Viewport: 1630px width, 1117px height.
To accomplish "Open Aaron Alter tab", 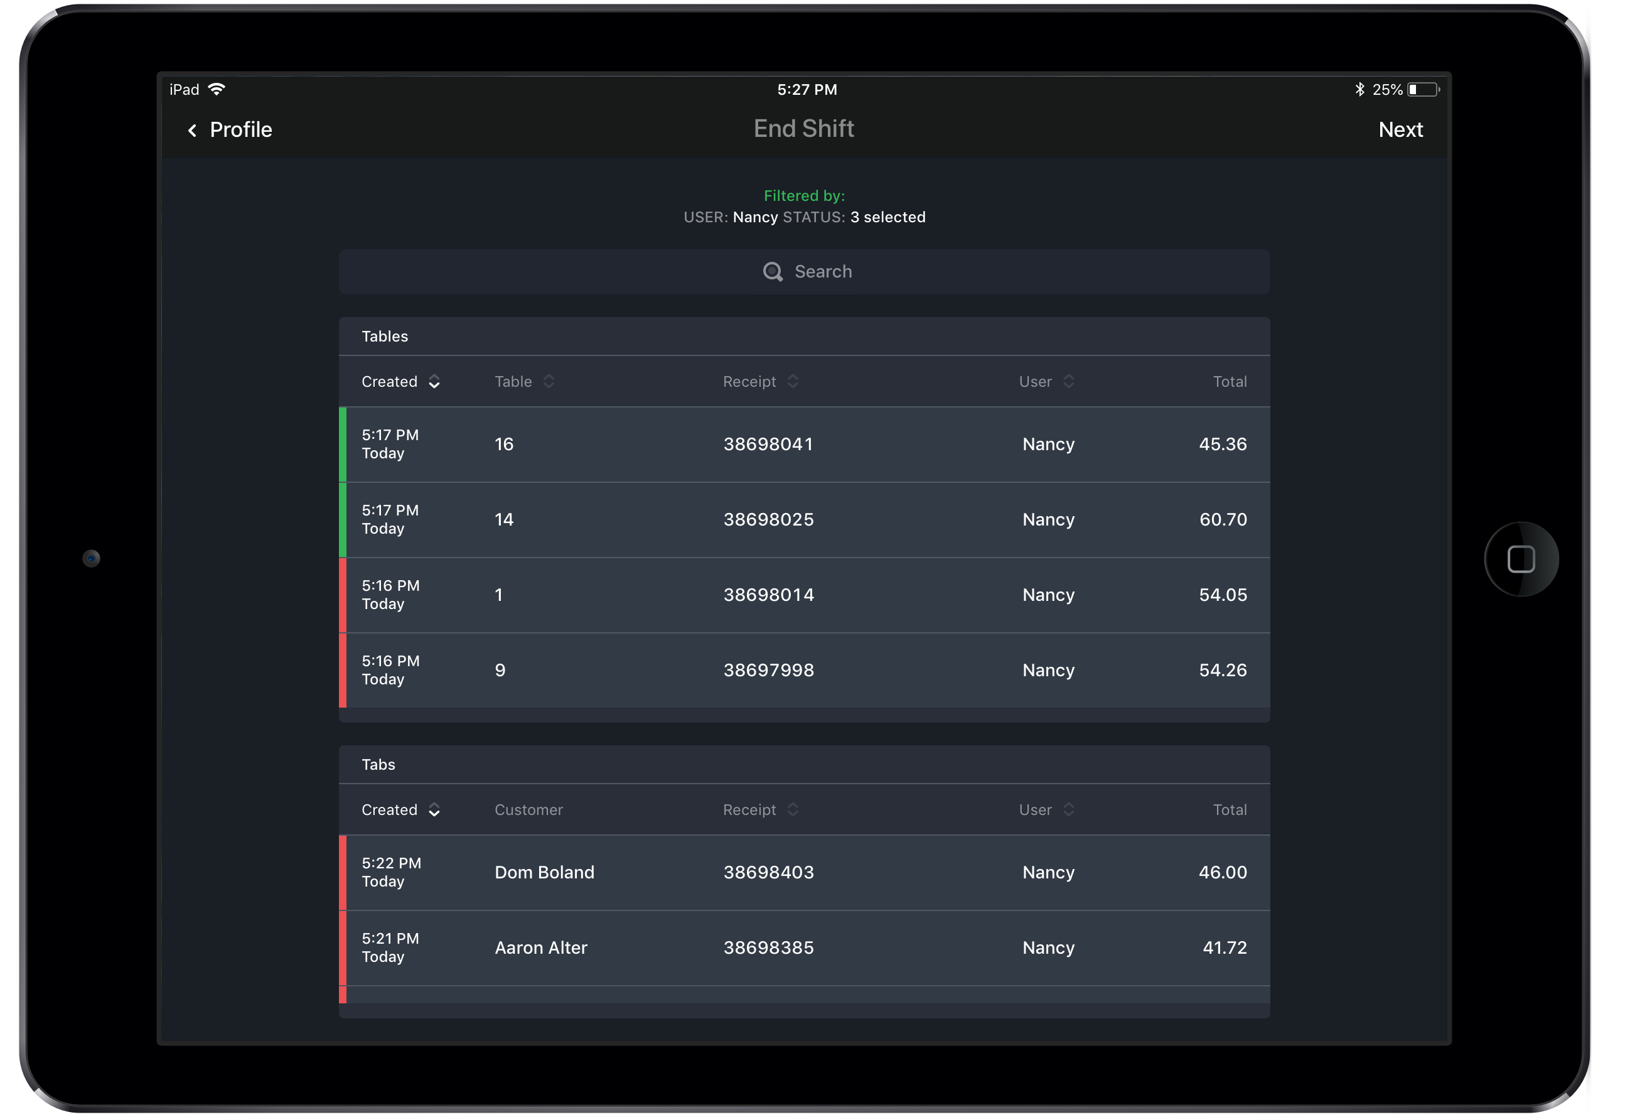I will [804, 948].
